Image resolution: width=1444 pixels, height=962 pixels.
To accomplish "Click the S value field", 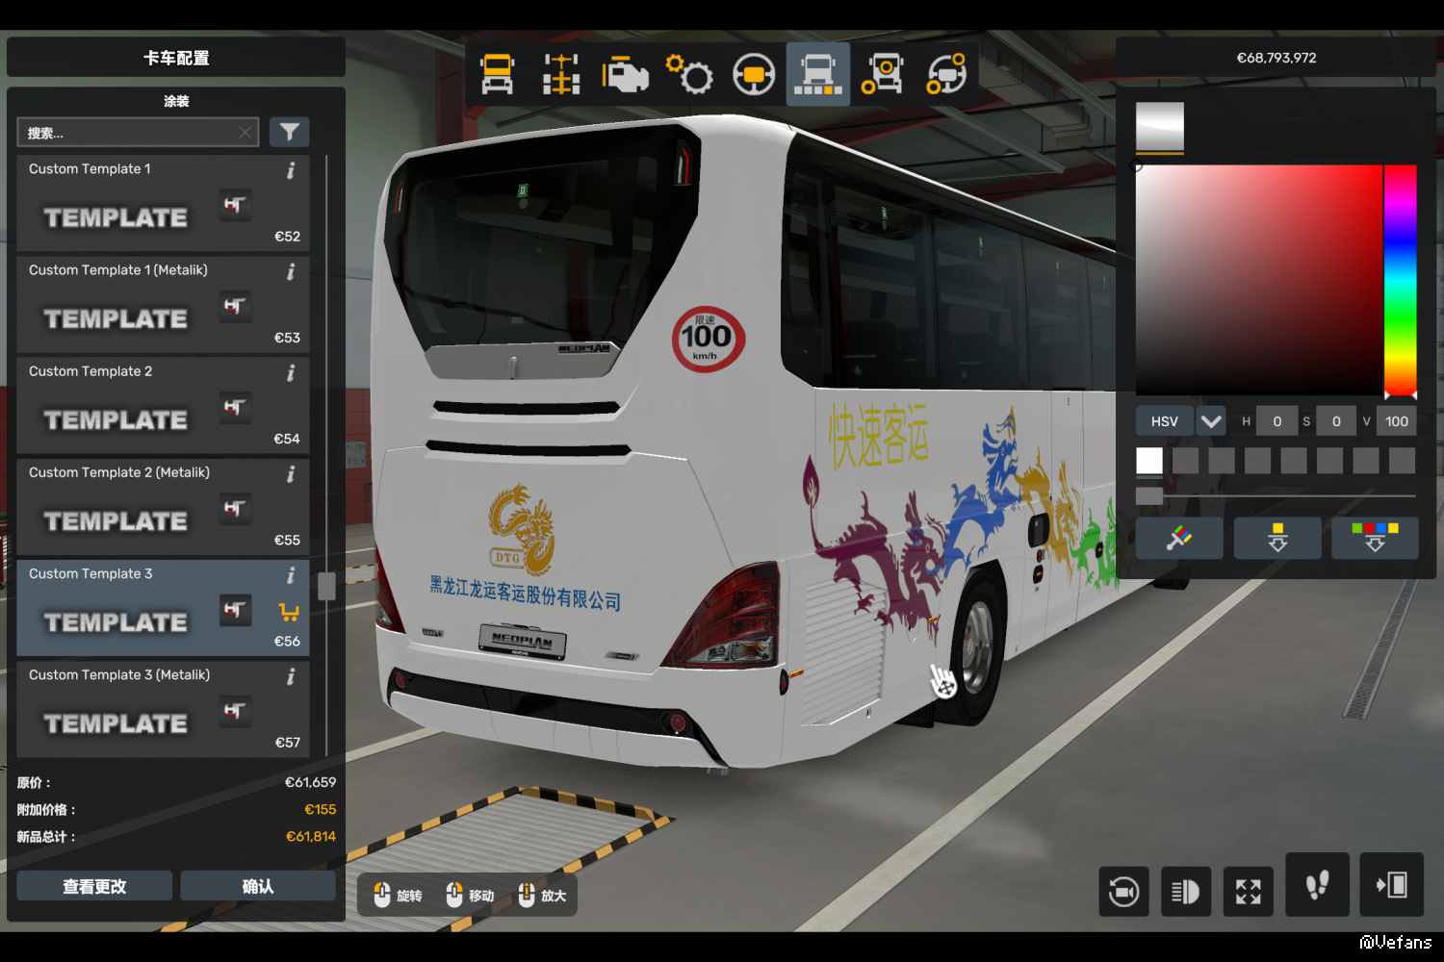I will (1336, 421).
